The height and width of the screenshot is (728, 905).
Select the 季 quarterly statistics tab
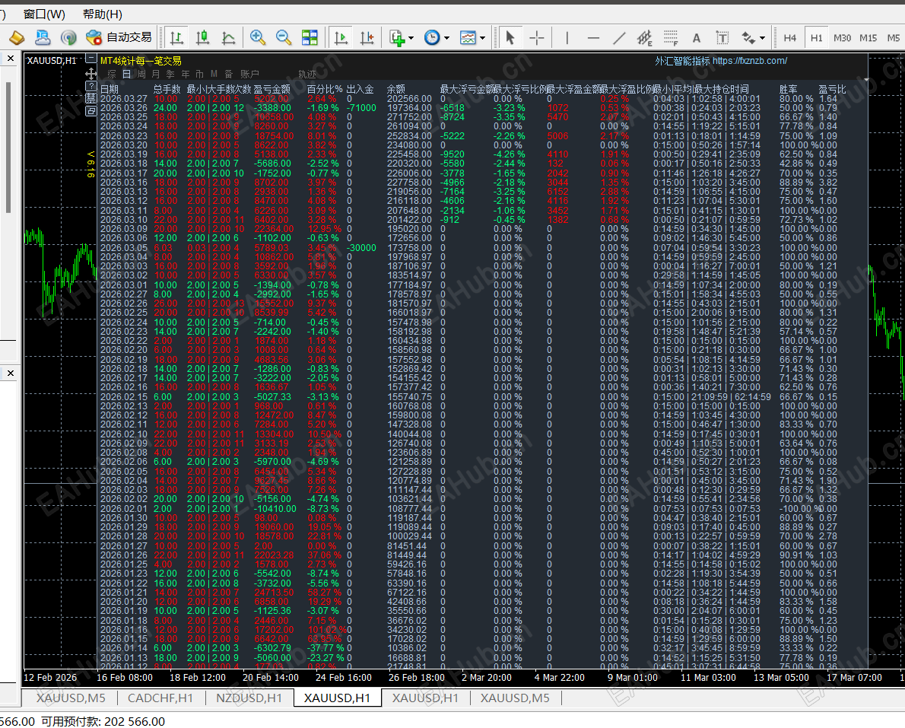pos(171,74)
